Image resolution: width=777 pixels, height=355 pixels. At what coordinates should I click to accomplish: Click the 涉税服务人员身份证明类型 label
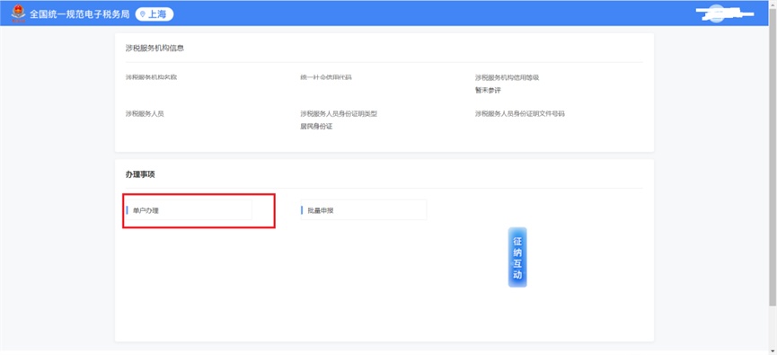(x=339, y=113)
